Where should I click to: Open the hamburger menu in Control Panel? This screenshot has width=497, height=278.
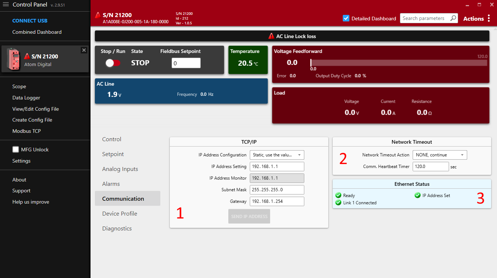click(x=6, y=5)
